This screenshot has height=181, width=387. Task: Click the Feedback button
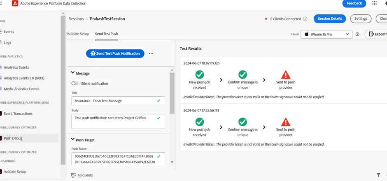pos(354,3)
